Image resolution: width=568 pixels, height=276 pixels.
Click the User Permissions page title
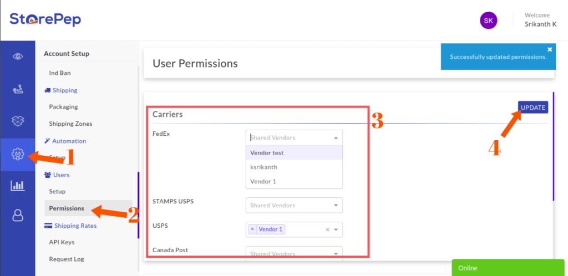coord(195,63)
